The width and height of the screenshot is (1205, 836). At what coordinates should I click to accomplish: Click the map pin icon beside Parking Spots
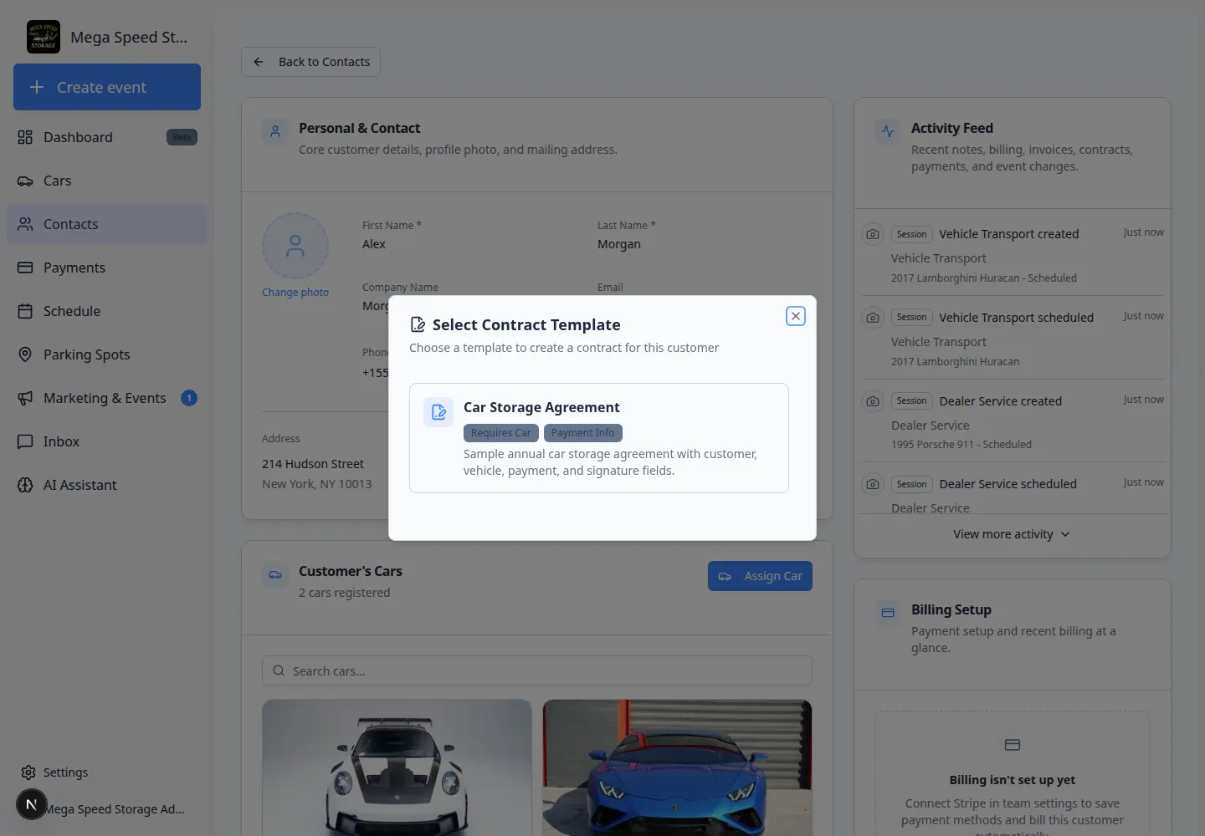(x=25, y=354)
